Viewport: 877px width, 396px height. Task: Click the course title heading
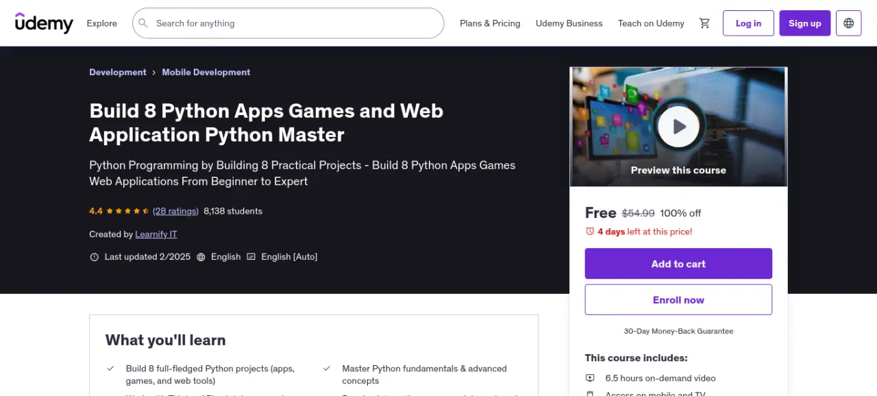[267, 123]
